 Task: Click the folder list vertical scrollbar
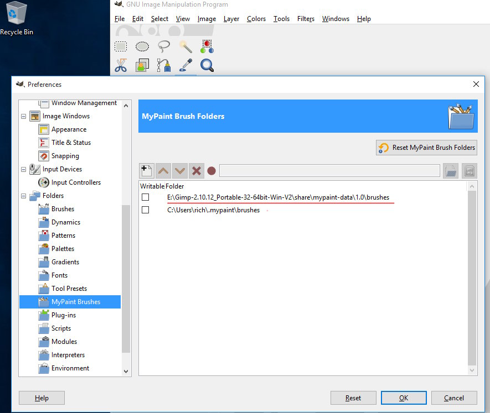(472, 278)
